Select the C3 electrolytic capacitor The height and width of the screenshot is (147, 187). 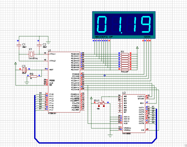click(24, 70)
